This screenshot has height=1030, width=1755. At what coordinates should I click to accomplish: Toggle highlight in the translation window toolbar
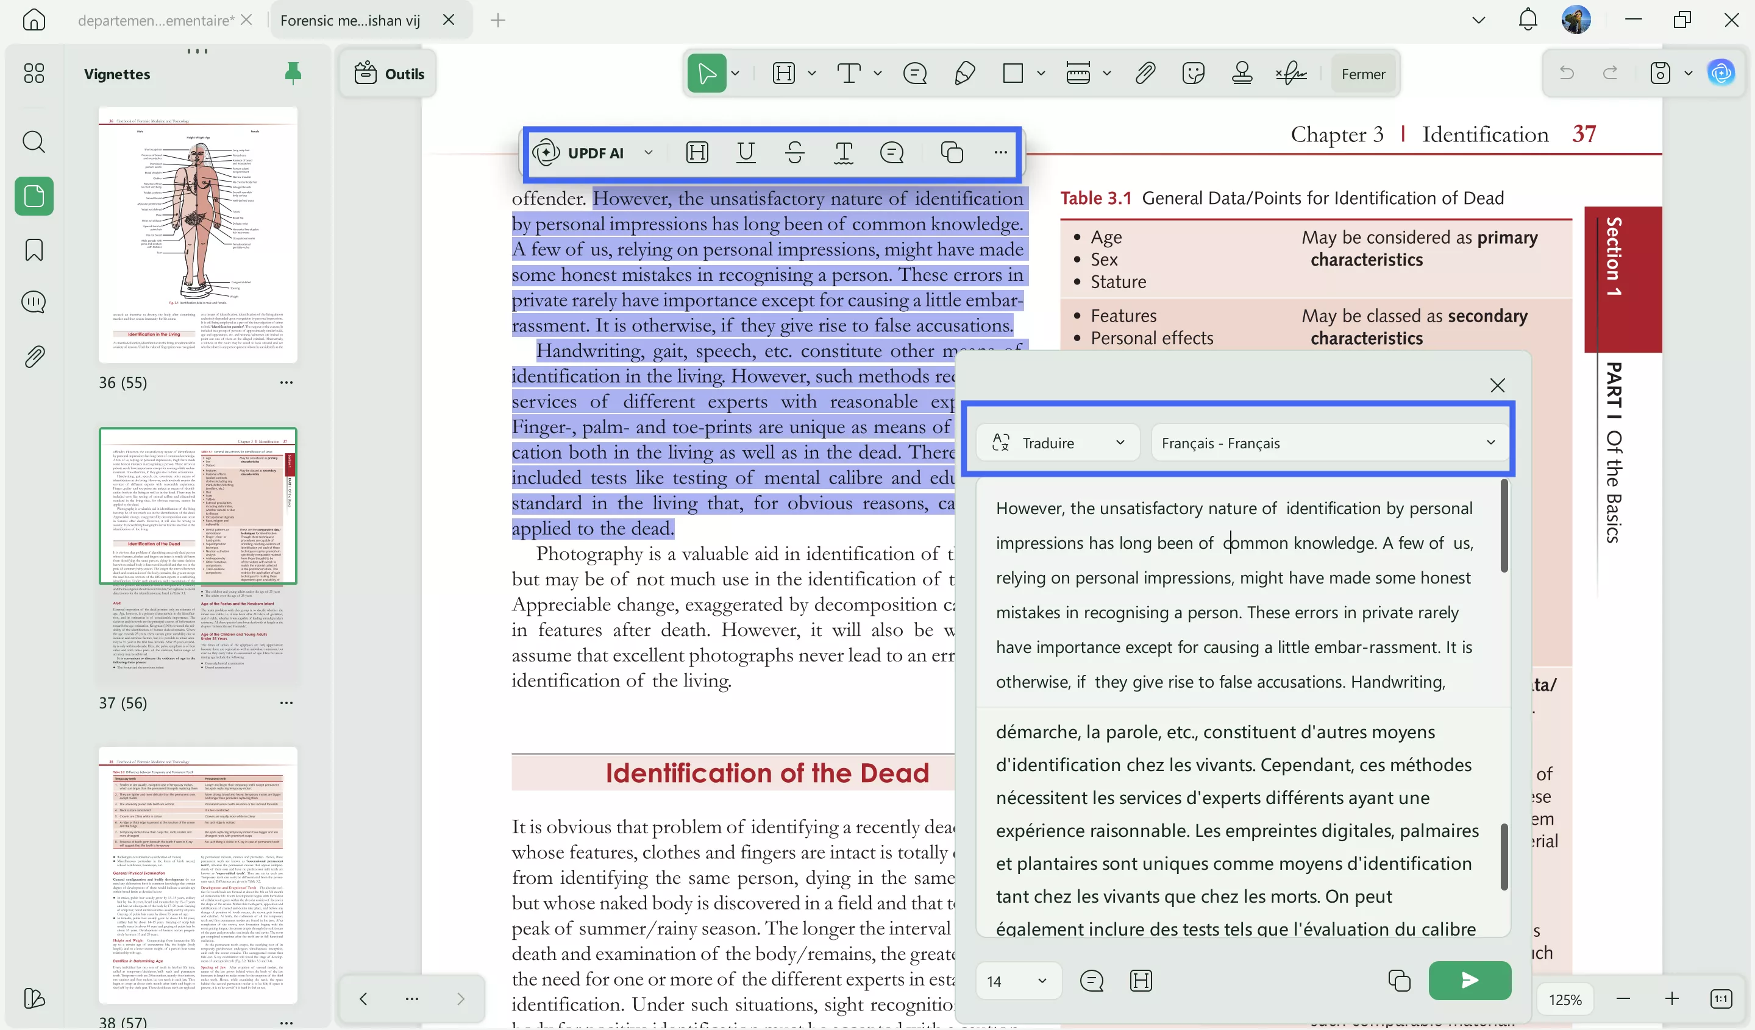(1141, 981)
